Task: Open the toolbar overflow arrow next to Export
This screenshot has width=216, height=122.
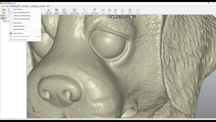Action: point(141,11)
